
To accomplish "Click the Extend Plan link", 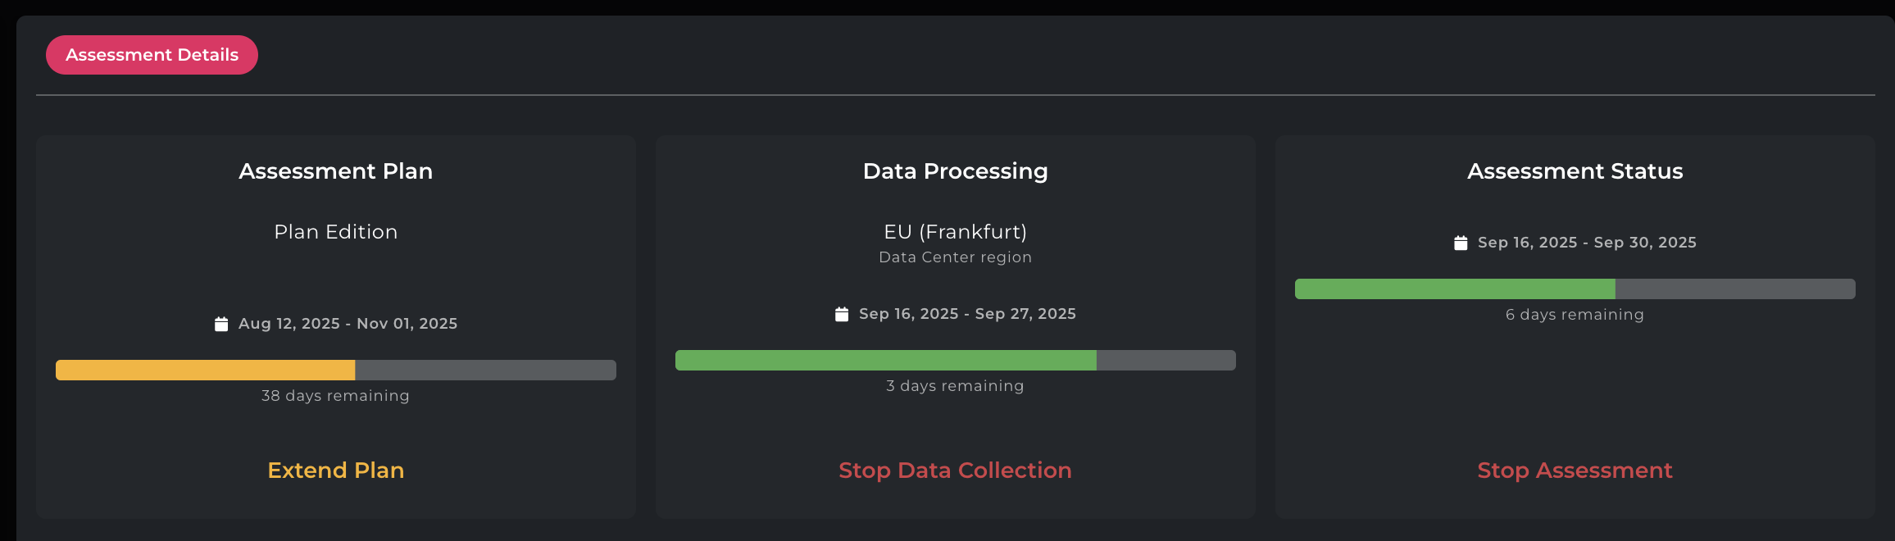I will 335,471.
